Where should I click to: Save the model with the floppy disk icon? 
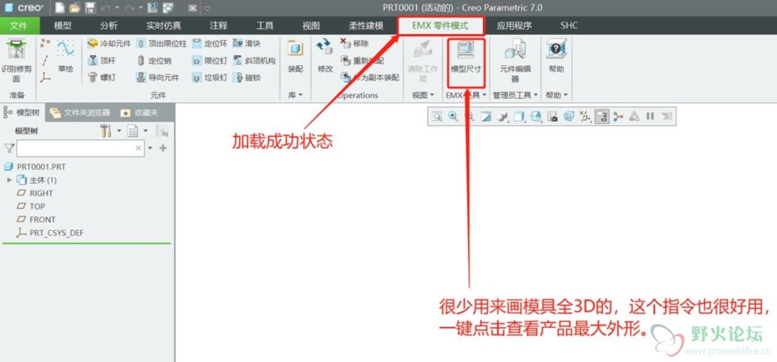90,8
